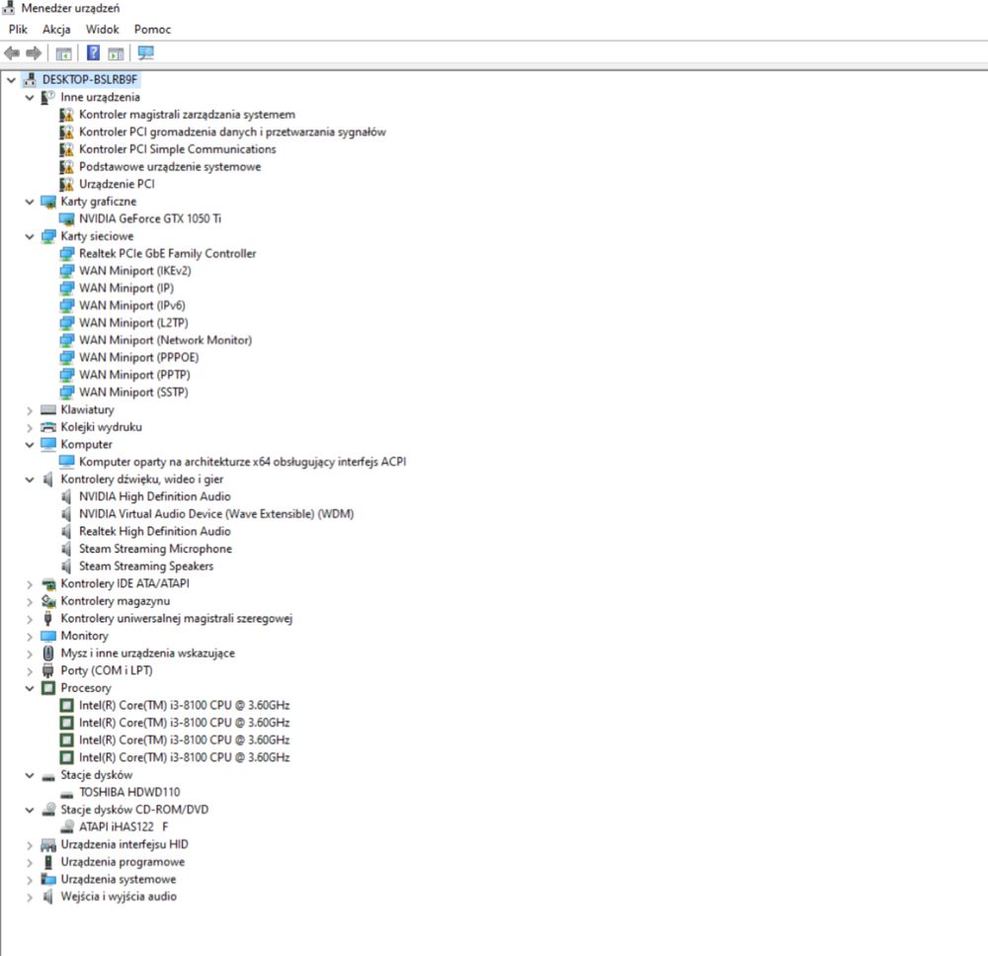Open the Plik menu

18,30
